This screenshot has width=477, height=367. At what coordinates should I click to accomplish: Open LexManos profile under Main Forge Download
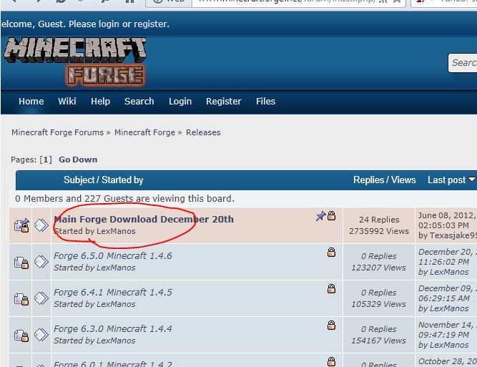pyautogui.click(x=116, y=231)
